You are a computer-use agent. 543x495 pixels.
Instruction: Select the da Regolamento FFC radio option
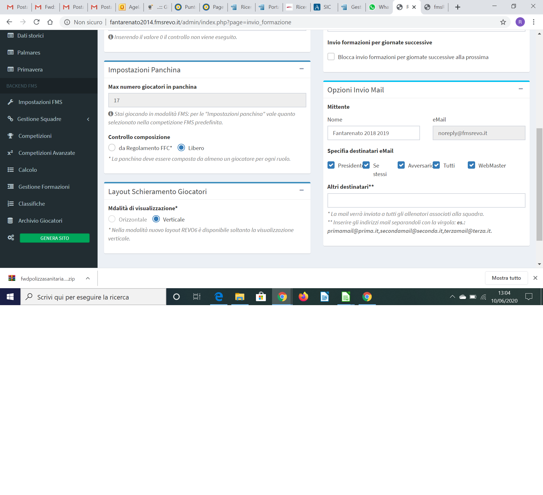[x=112, y=148]
